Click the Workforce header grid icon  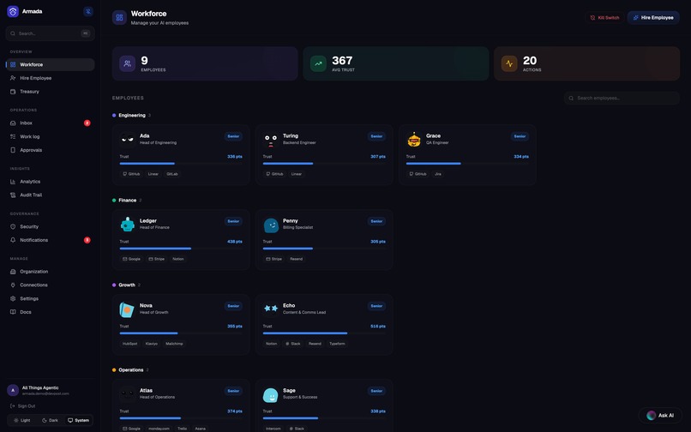(119, 18)
